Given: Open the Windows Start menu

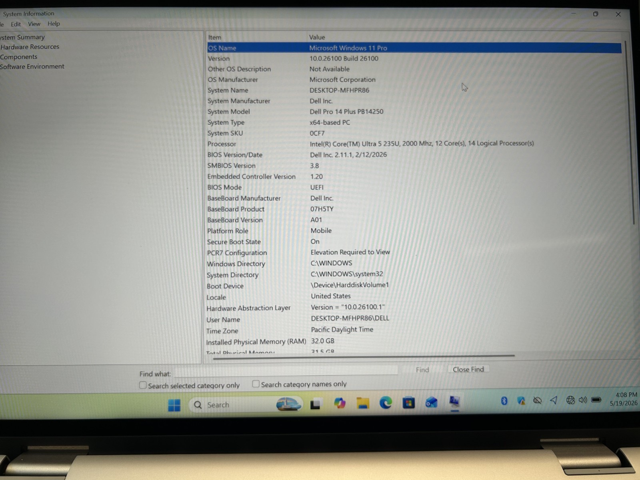Looking at the screenshot, I should coord(174,405).
